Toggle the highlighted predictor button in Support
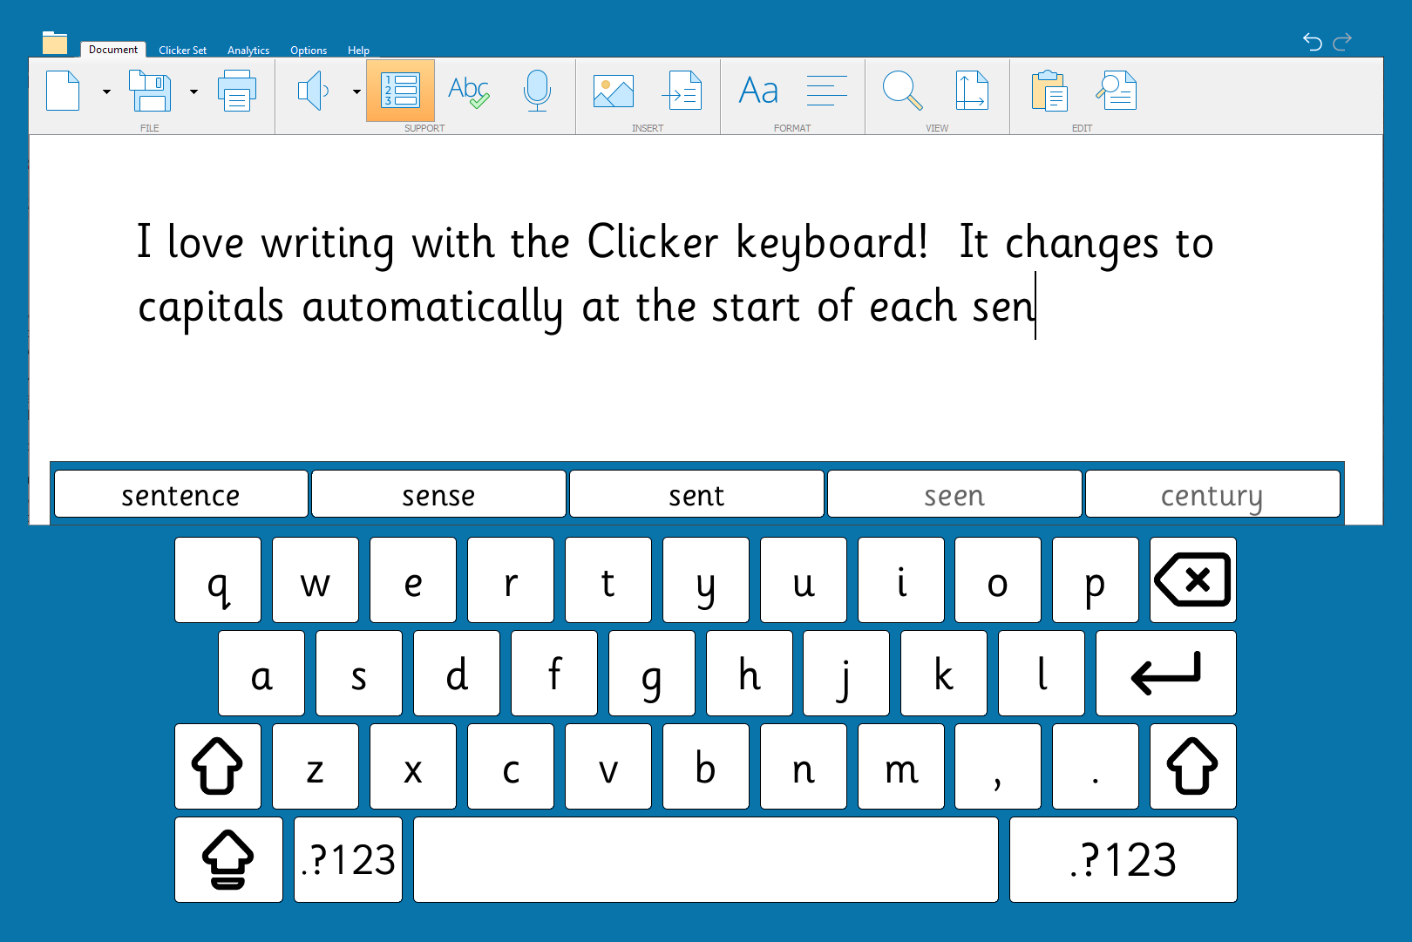This screenshot has width=1412, height=942. [401, 91]
